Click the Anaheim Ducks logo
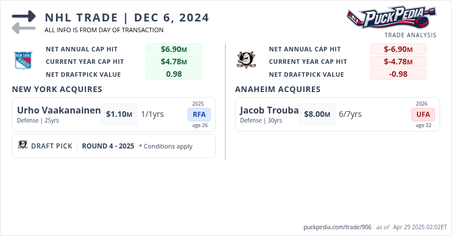The width and height of the screenshot is (452, 236). 246,59
